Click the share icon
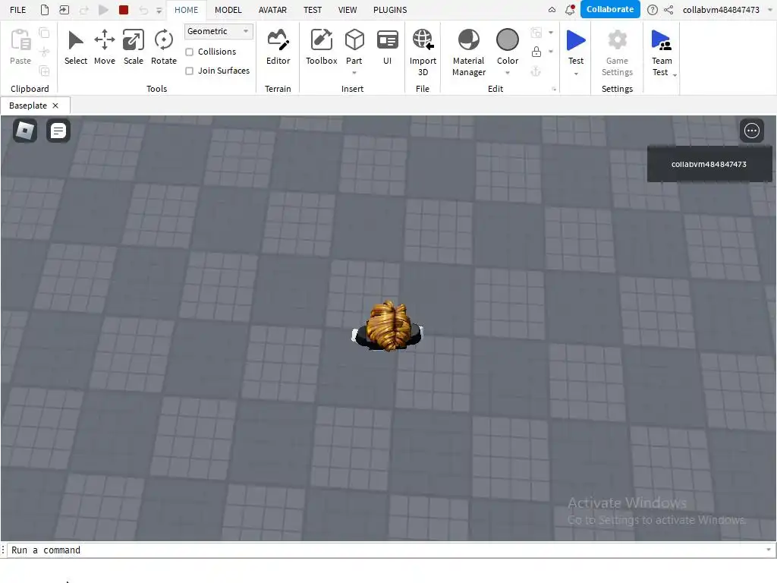Image resolution: width=777 pixels, height=583 pixels. click(668, 10)
